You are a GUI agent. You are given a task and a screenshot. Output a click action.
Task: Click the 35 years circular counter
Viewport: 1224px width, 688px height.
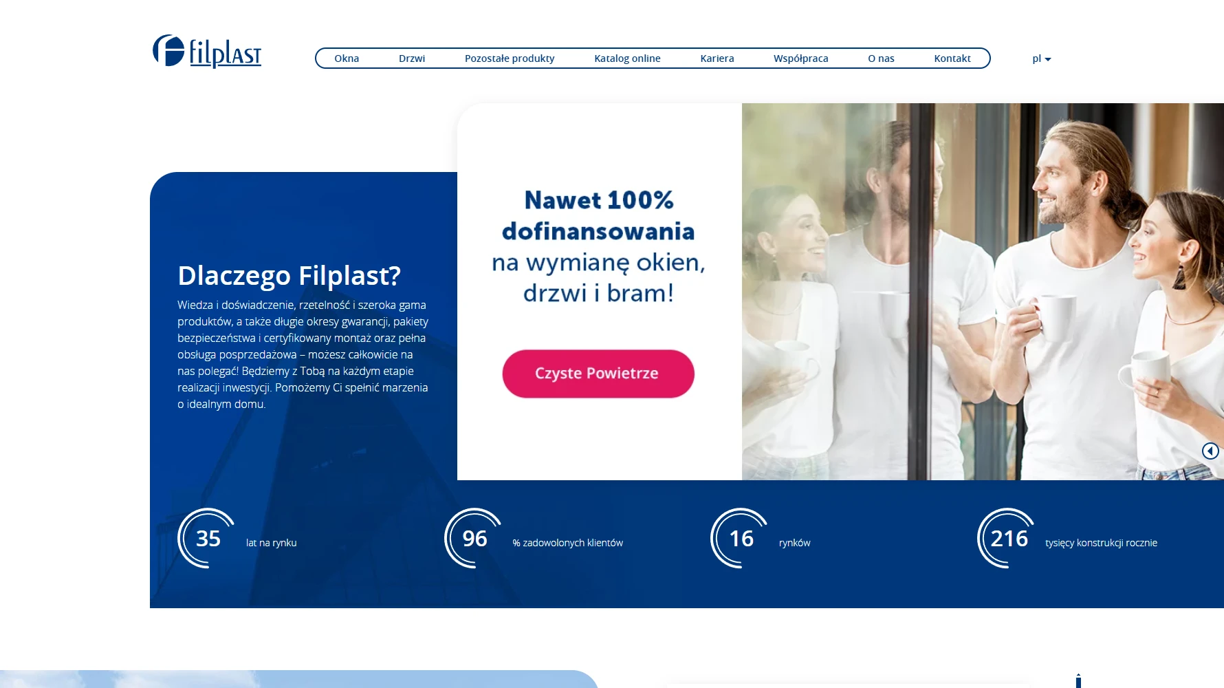[x=207, y=538]
